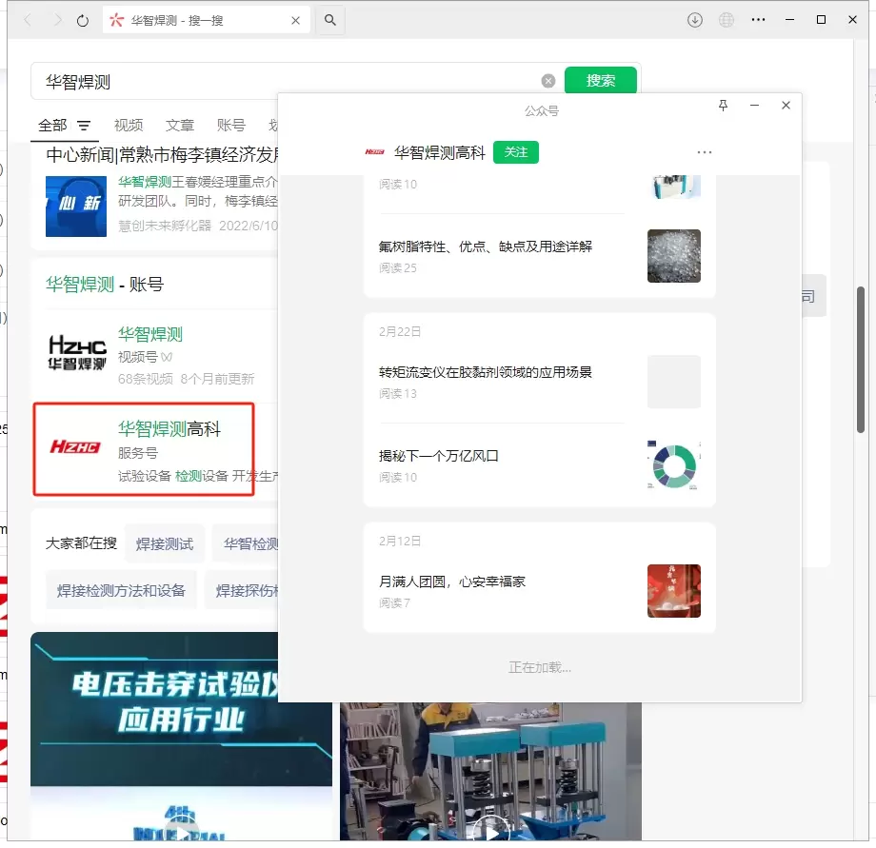Open the browser three-dot more menu
This screenshot has width=876, height=848.
[x=758, y=20]
